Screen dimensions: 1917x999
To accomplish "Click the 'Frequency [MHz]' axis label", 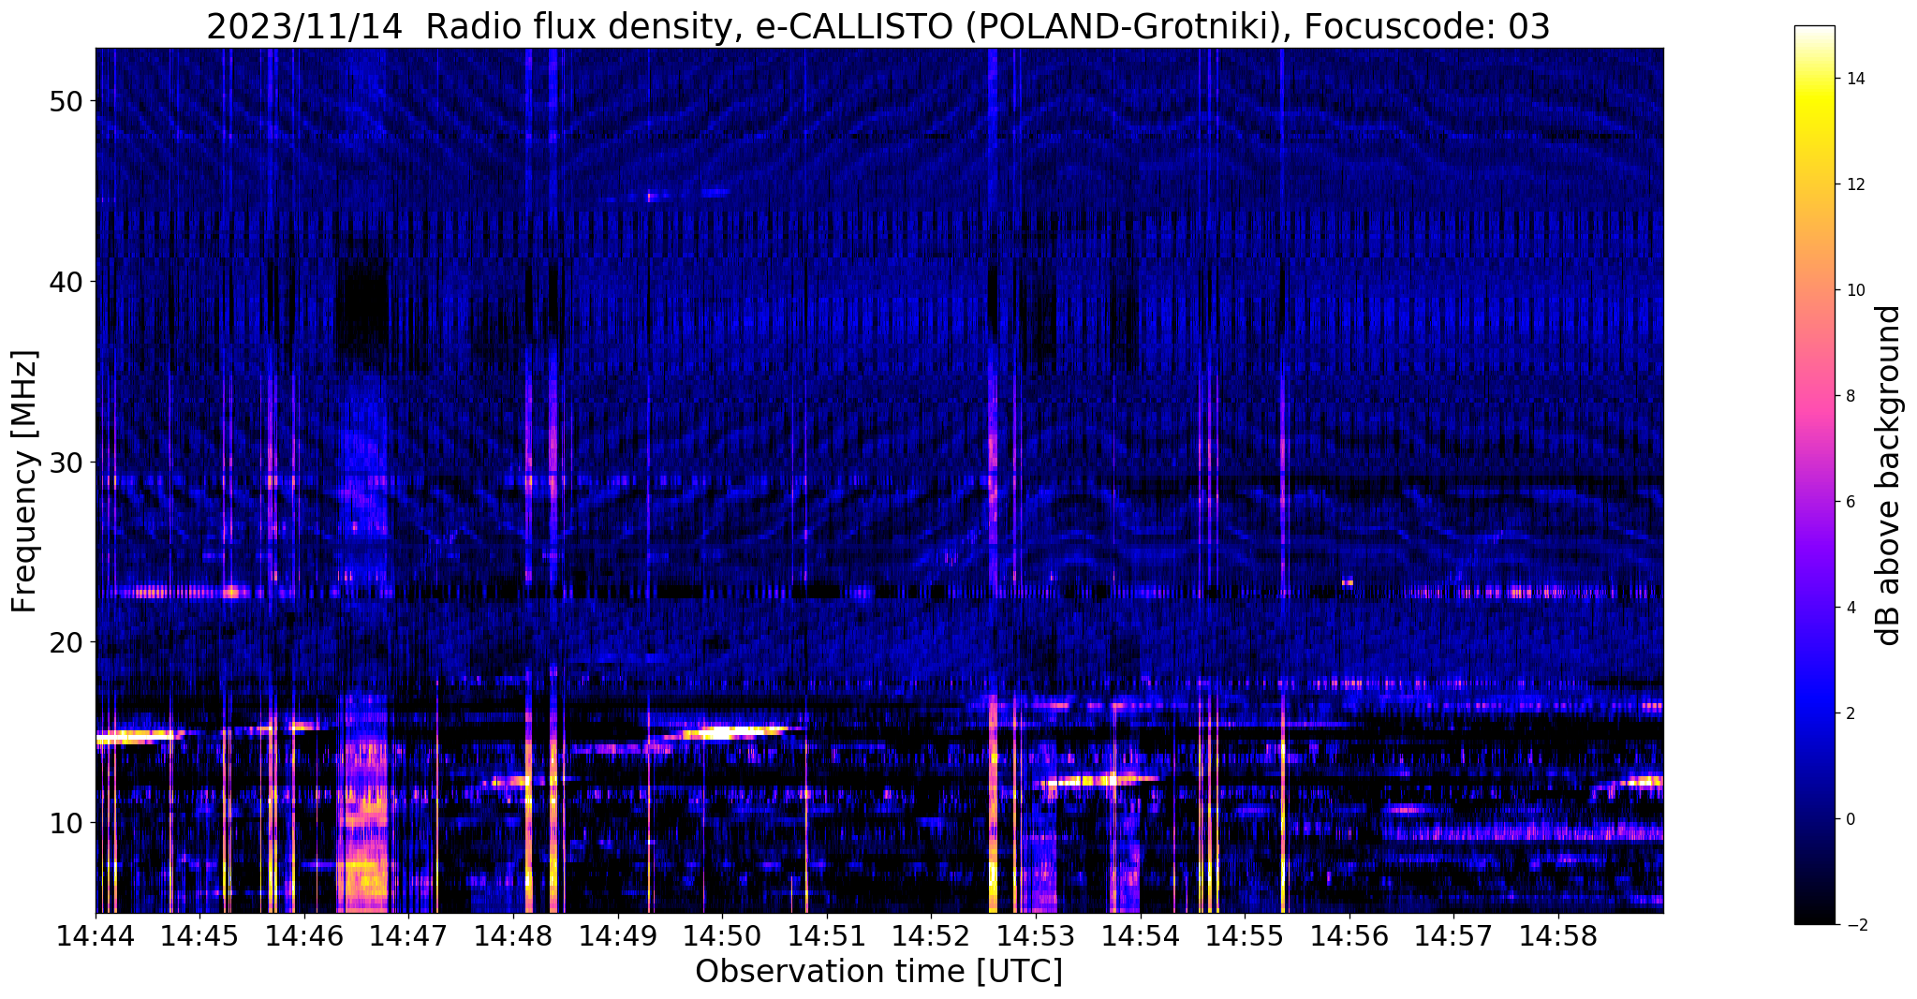I will coord(25,481).
